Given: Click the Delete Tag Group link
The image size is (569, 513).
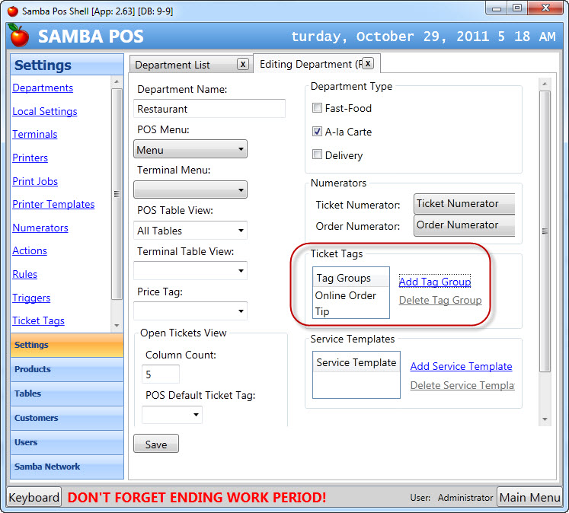Looking at the screenshot, I should coord(440,300).
